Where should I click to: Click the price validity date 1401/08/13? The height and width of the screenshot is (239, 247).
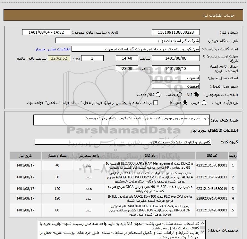coord(176,69)
